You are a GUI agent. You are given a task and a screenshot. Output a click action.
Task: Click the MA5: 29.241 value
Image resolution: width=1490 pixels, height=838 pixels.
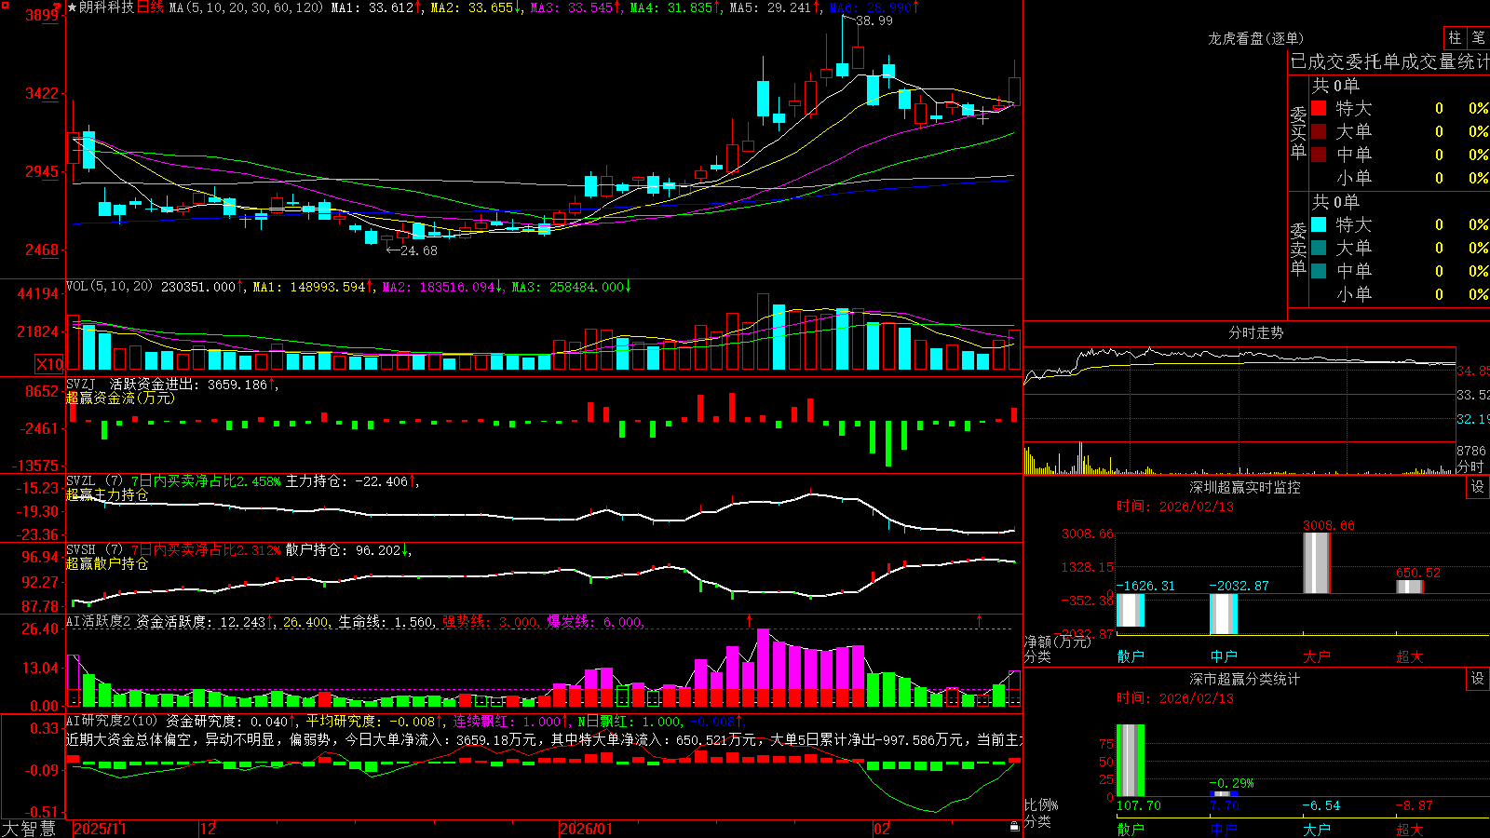point(771,7)
